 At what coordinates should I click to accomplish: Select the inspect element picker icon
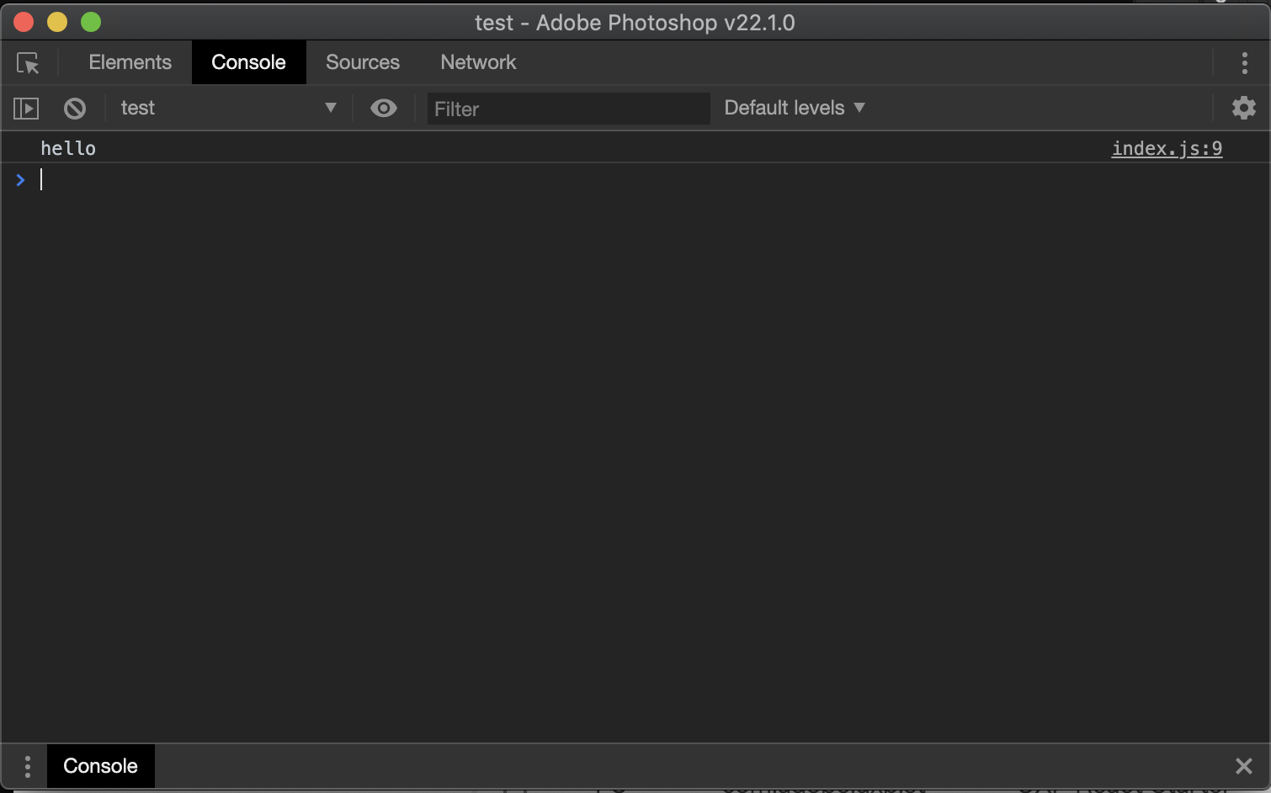(28, 62)
